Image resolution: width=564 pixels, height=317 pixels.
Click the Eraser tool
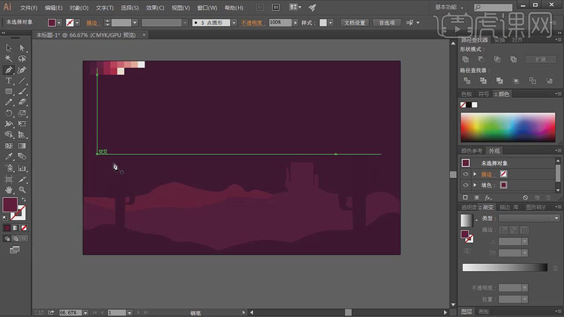[x=22, y=102]
